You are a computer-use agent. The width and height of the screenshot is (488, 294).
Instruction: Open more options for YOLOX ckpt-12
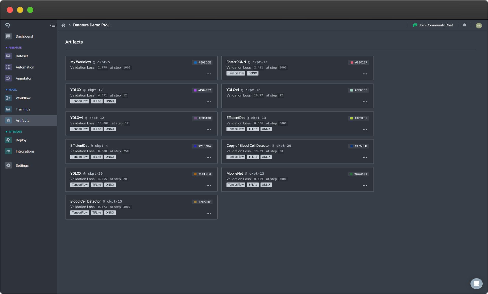[209, 102]
